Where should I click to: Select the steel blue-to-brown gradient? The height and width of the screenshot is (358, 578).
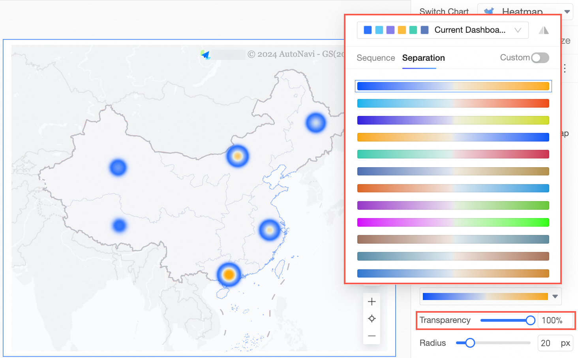(453, 256)
